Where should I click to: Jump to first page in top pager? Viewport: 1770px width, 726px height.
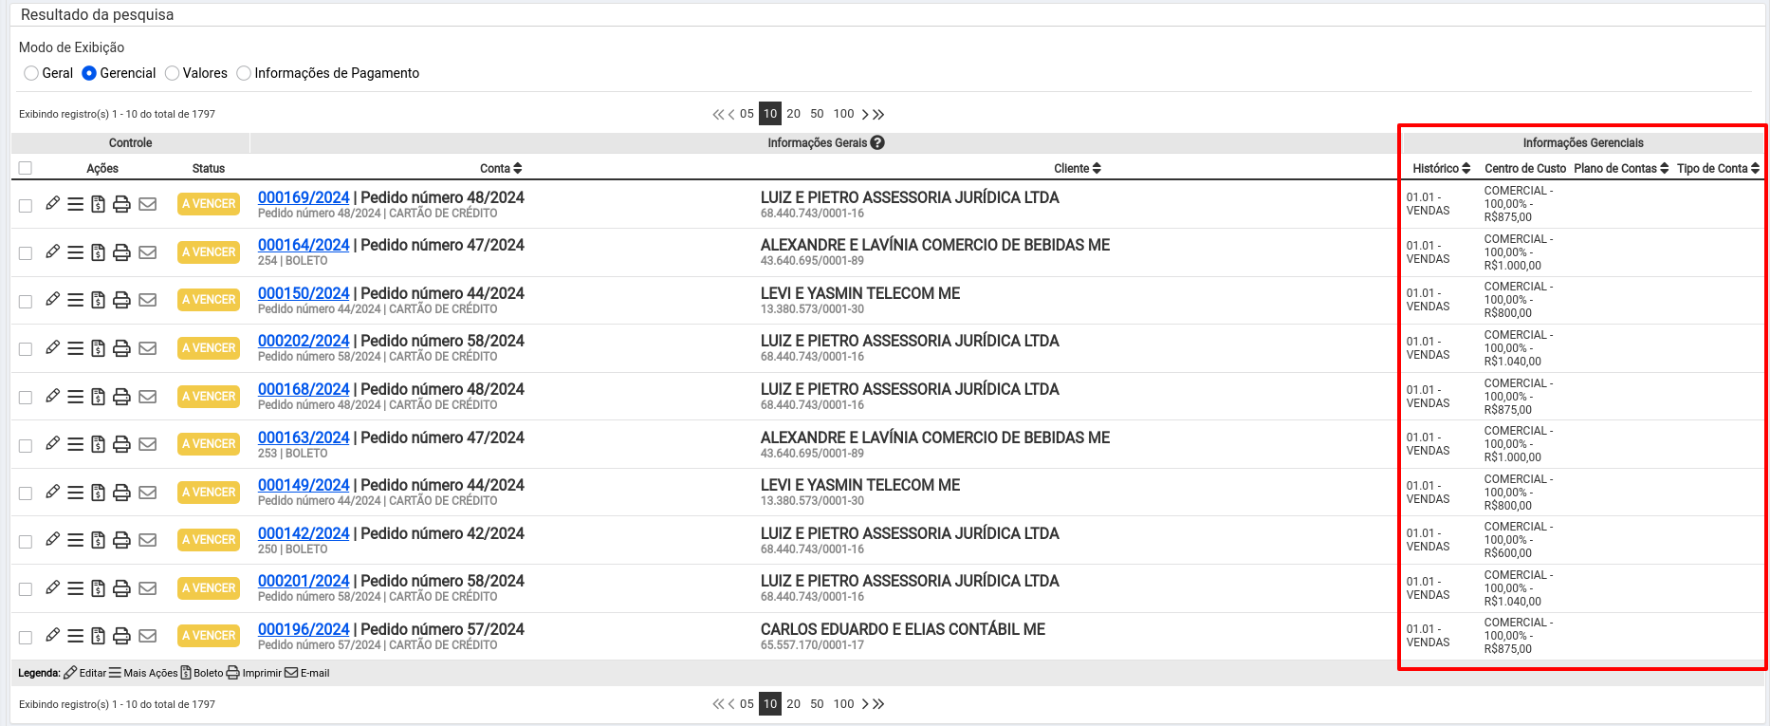(x=718, y=114)
